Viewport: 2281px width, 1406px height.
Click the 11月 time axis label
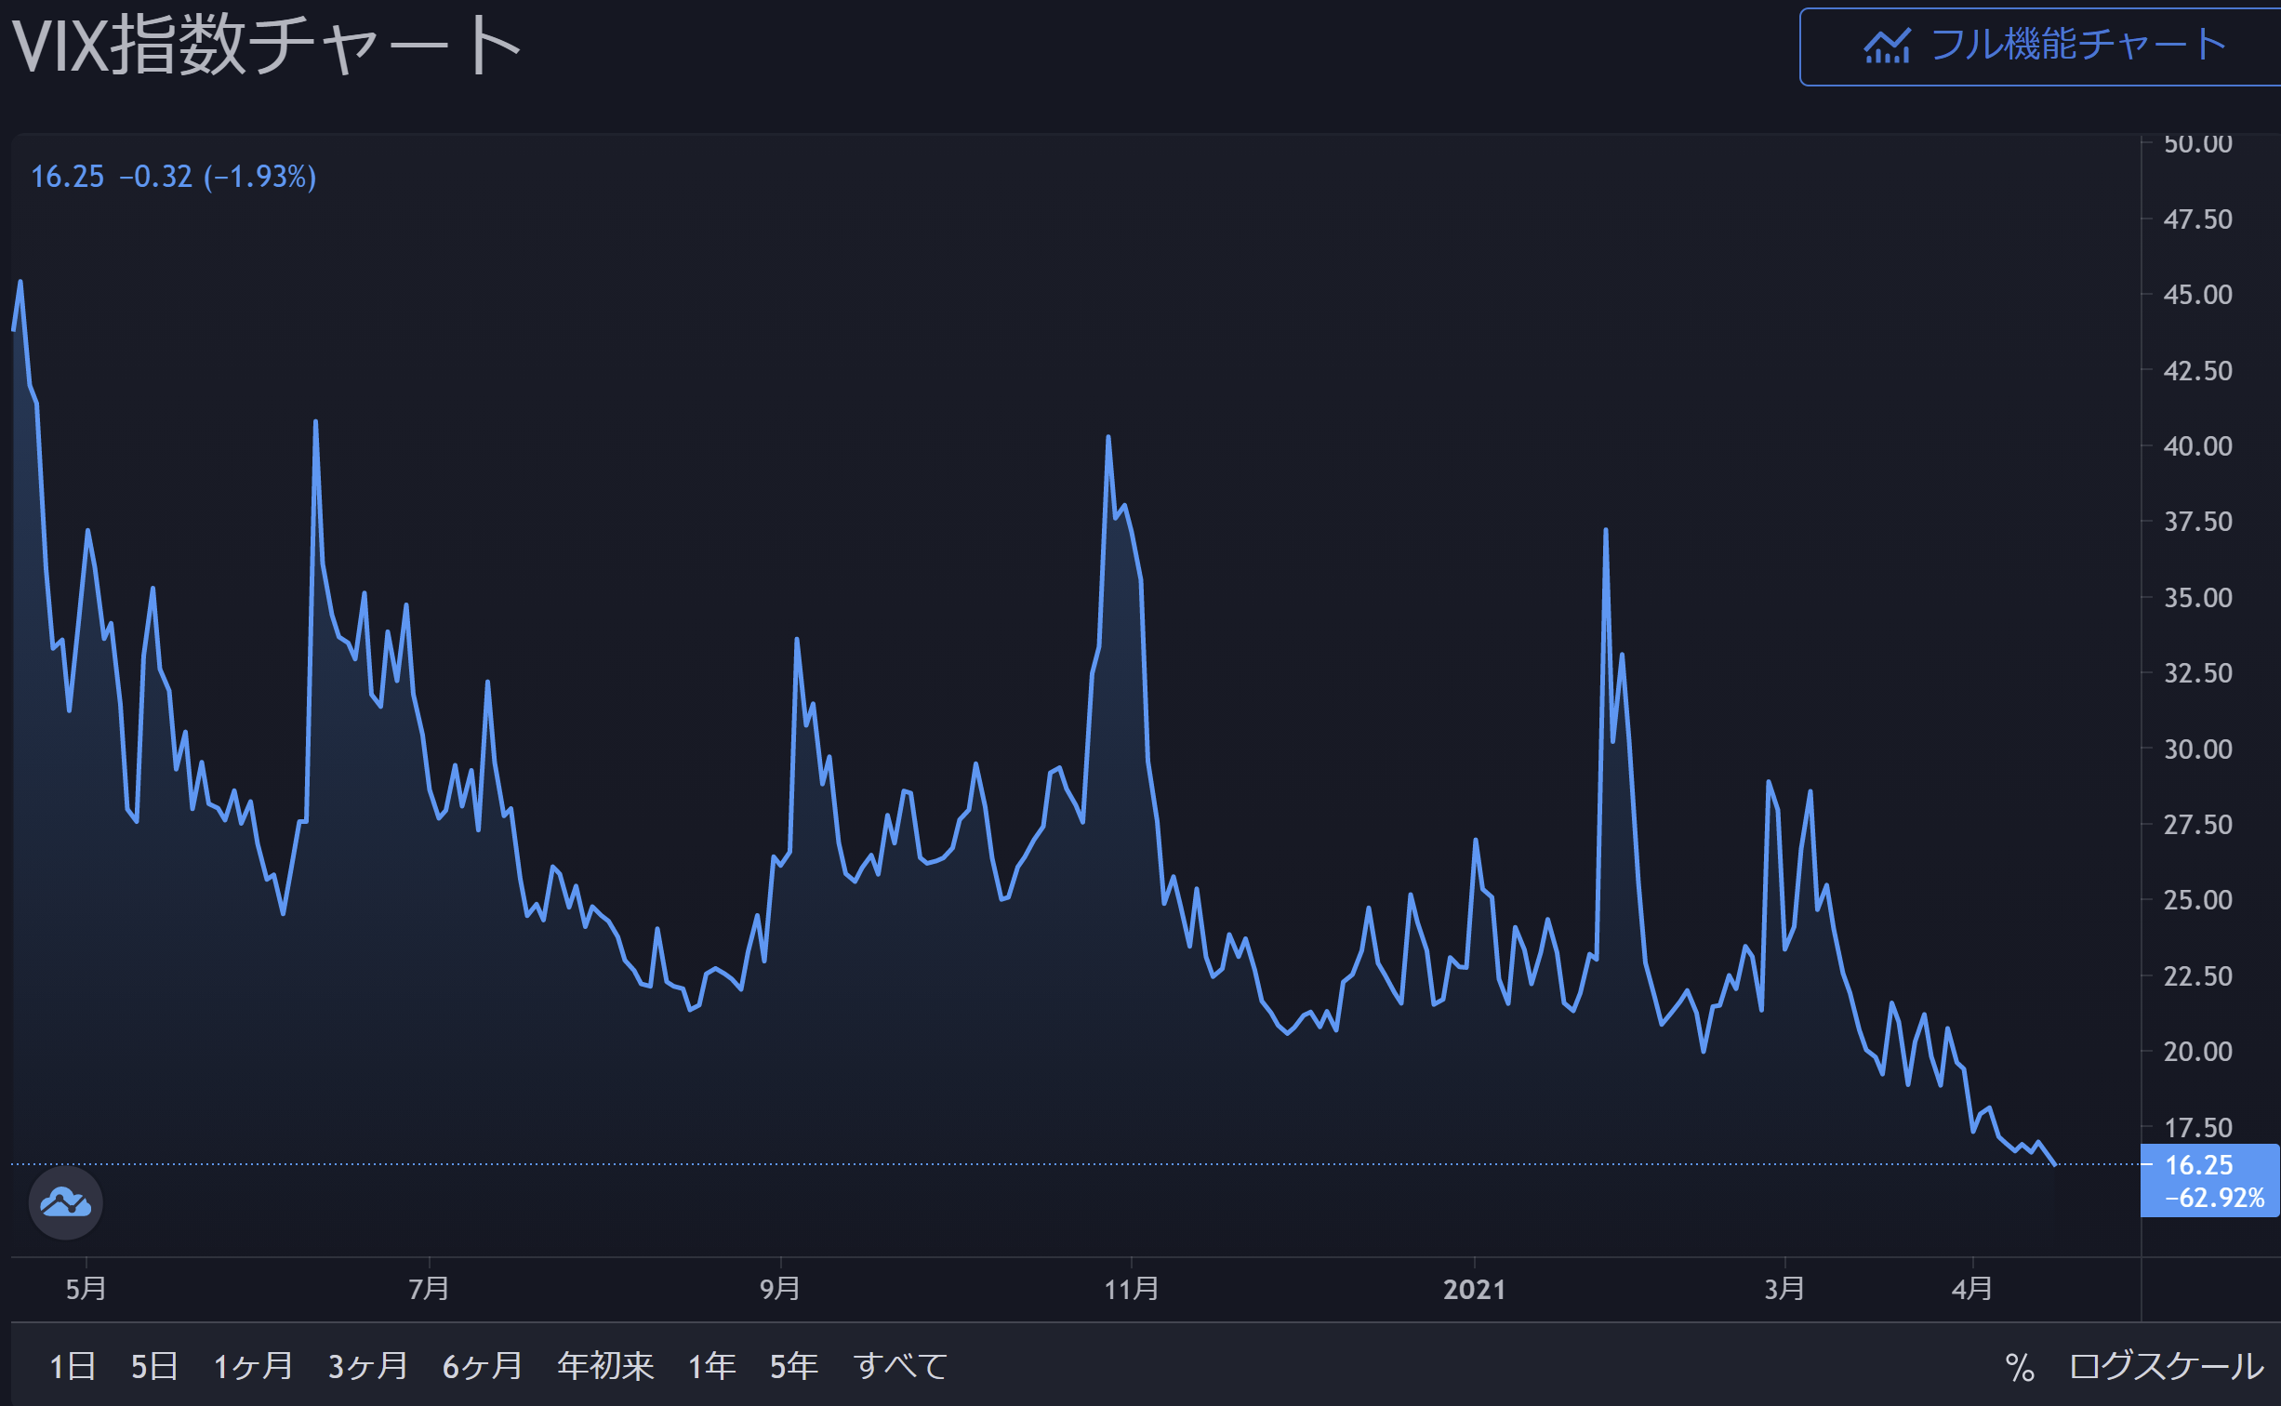point(1132,1289)
